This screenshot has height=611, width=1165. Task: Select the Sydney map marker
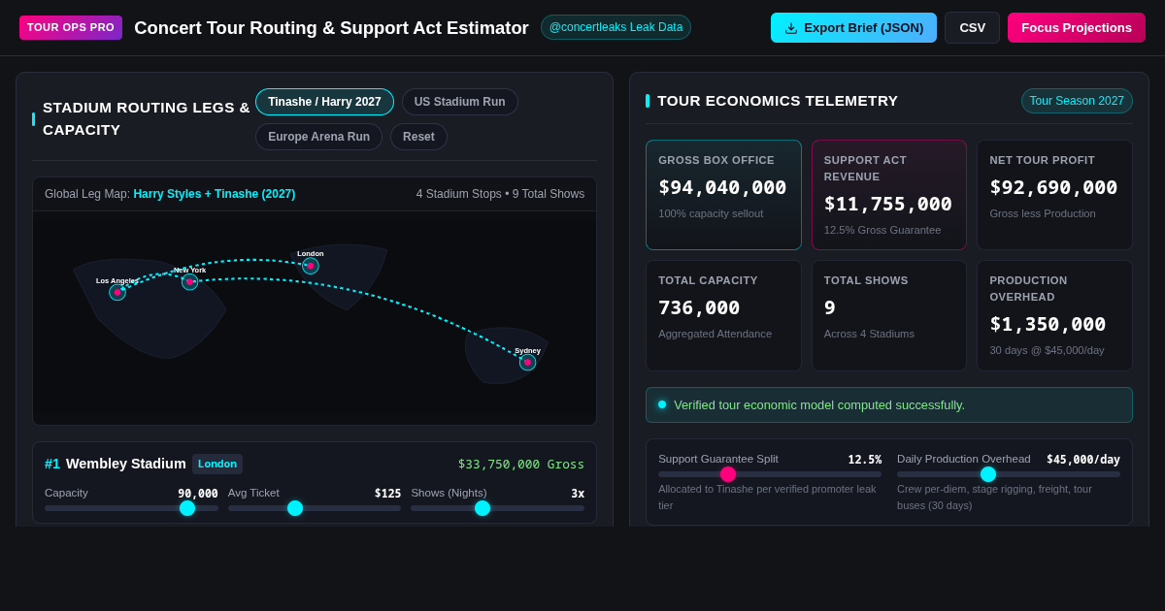(527, 362)
